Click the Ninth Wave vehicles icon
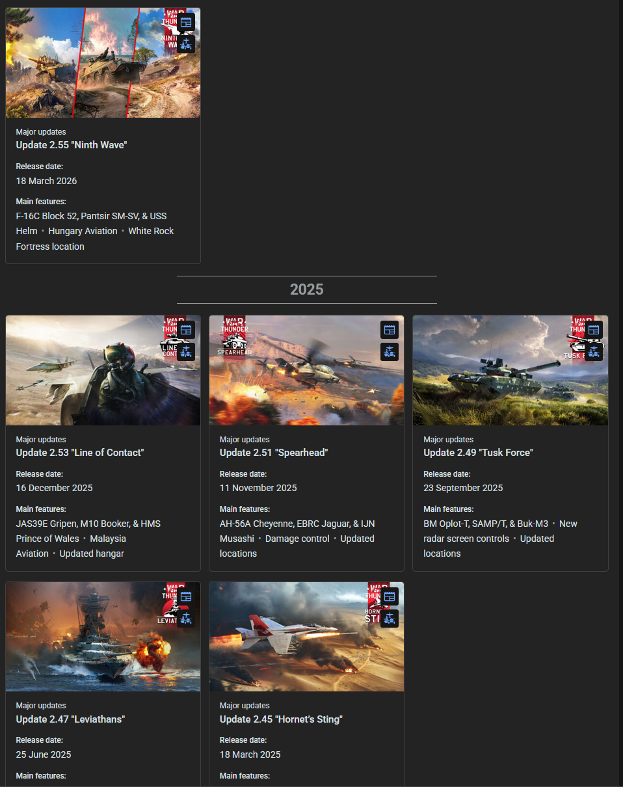 tap(186, 44)
